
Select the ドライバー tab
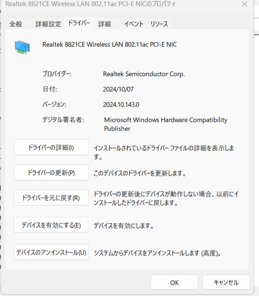click(79, 23)
